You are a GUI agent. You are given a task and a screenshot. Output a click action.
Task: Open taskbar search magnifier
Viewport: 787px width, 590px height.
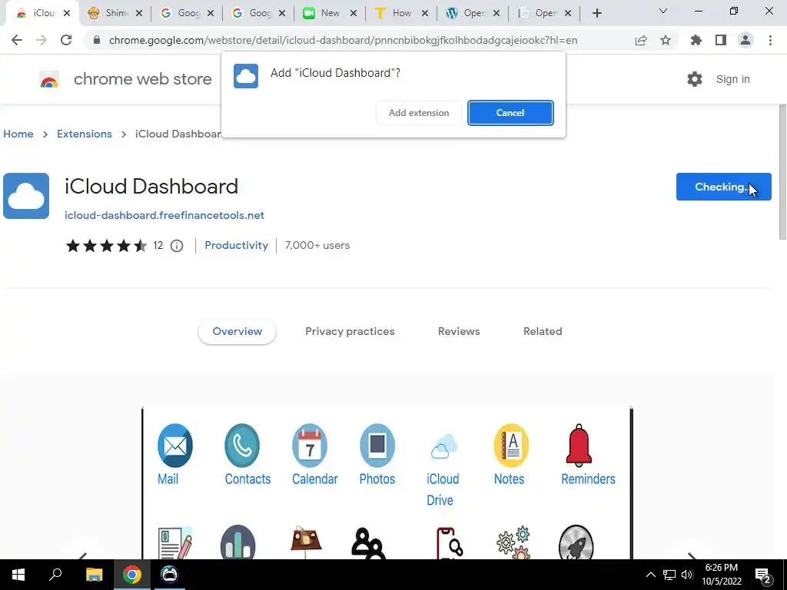tap(55, 575)
